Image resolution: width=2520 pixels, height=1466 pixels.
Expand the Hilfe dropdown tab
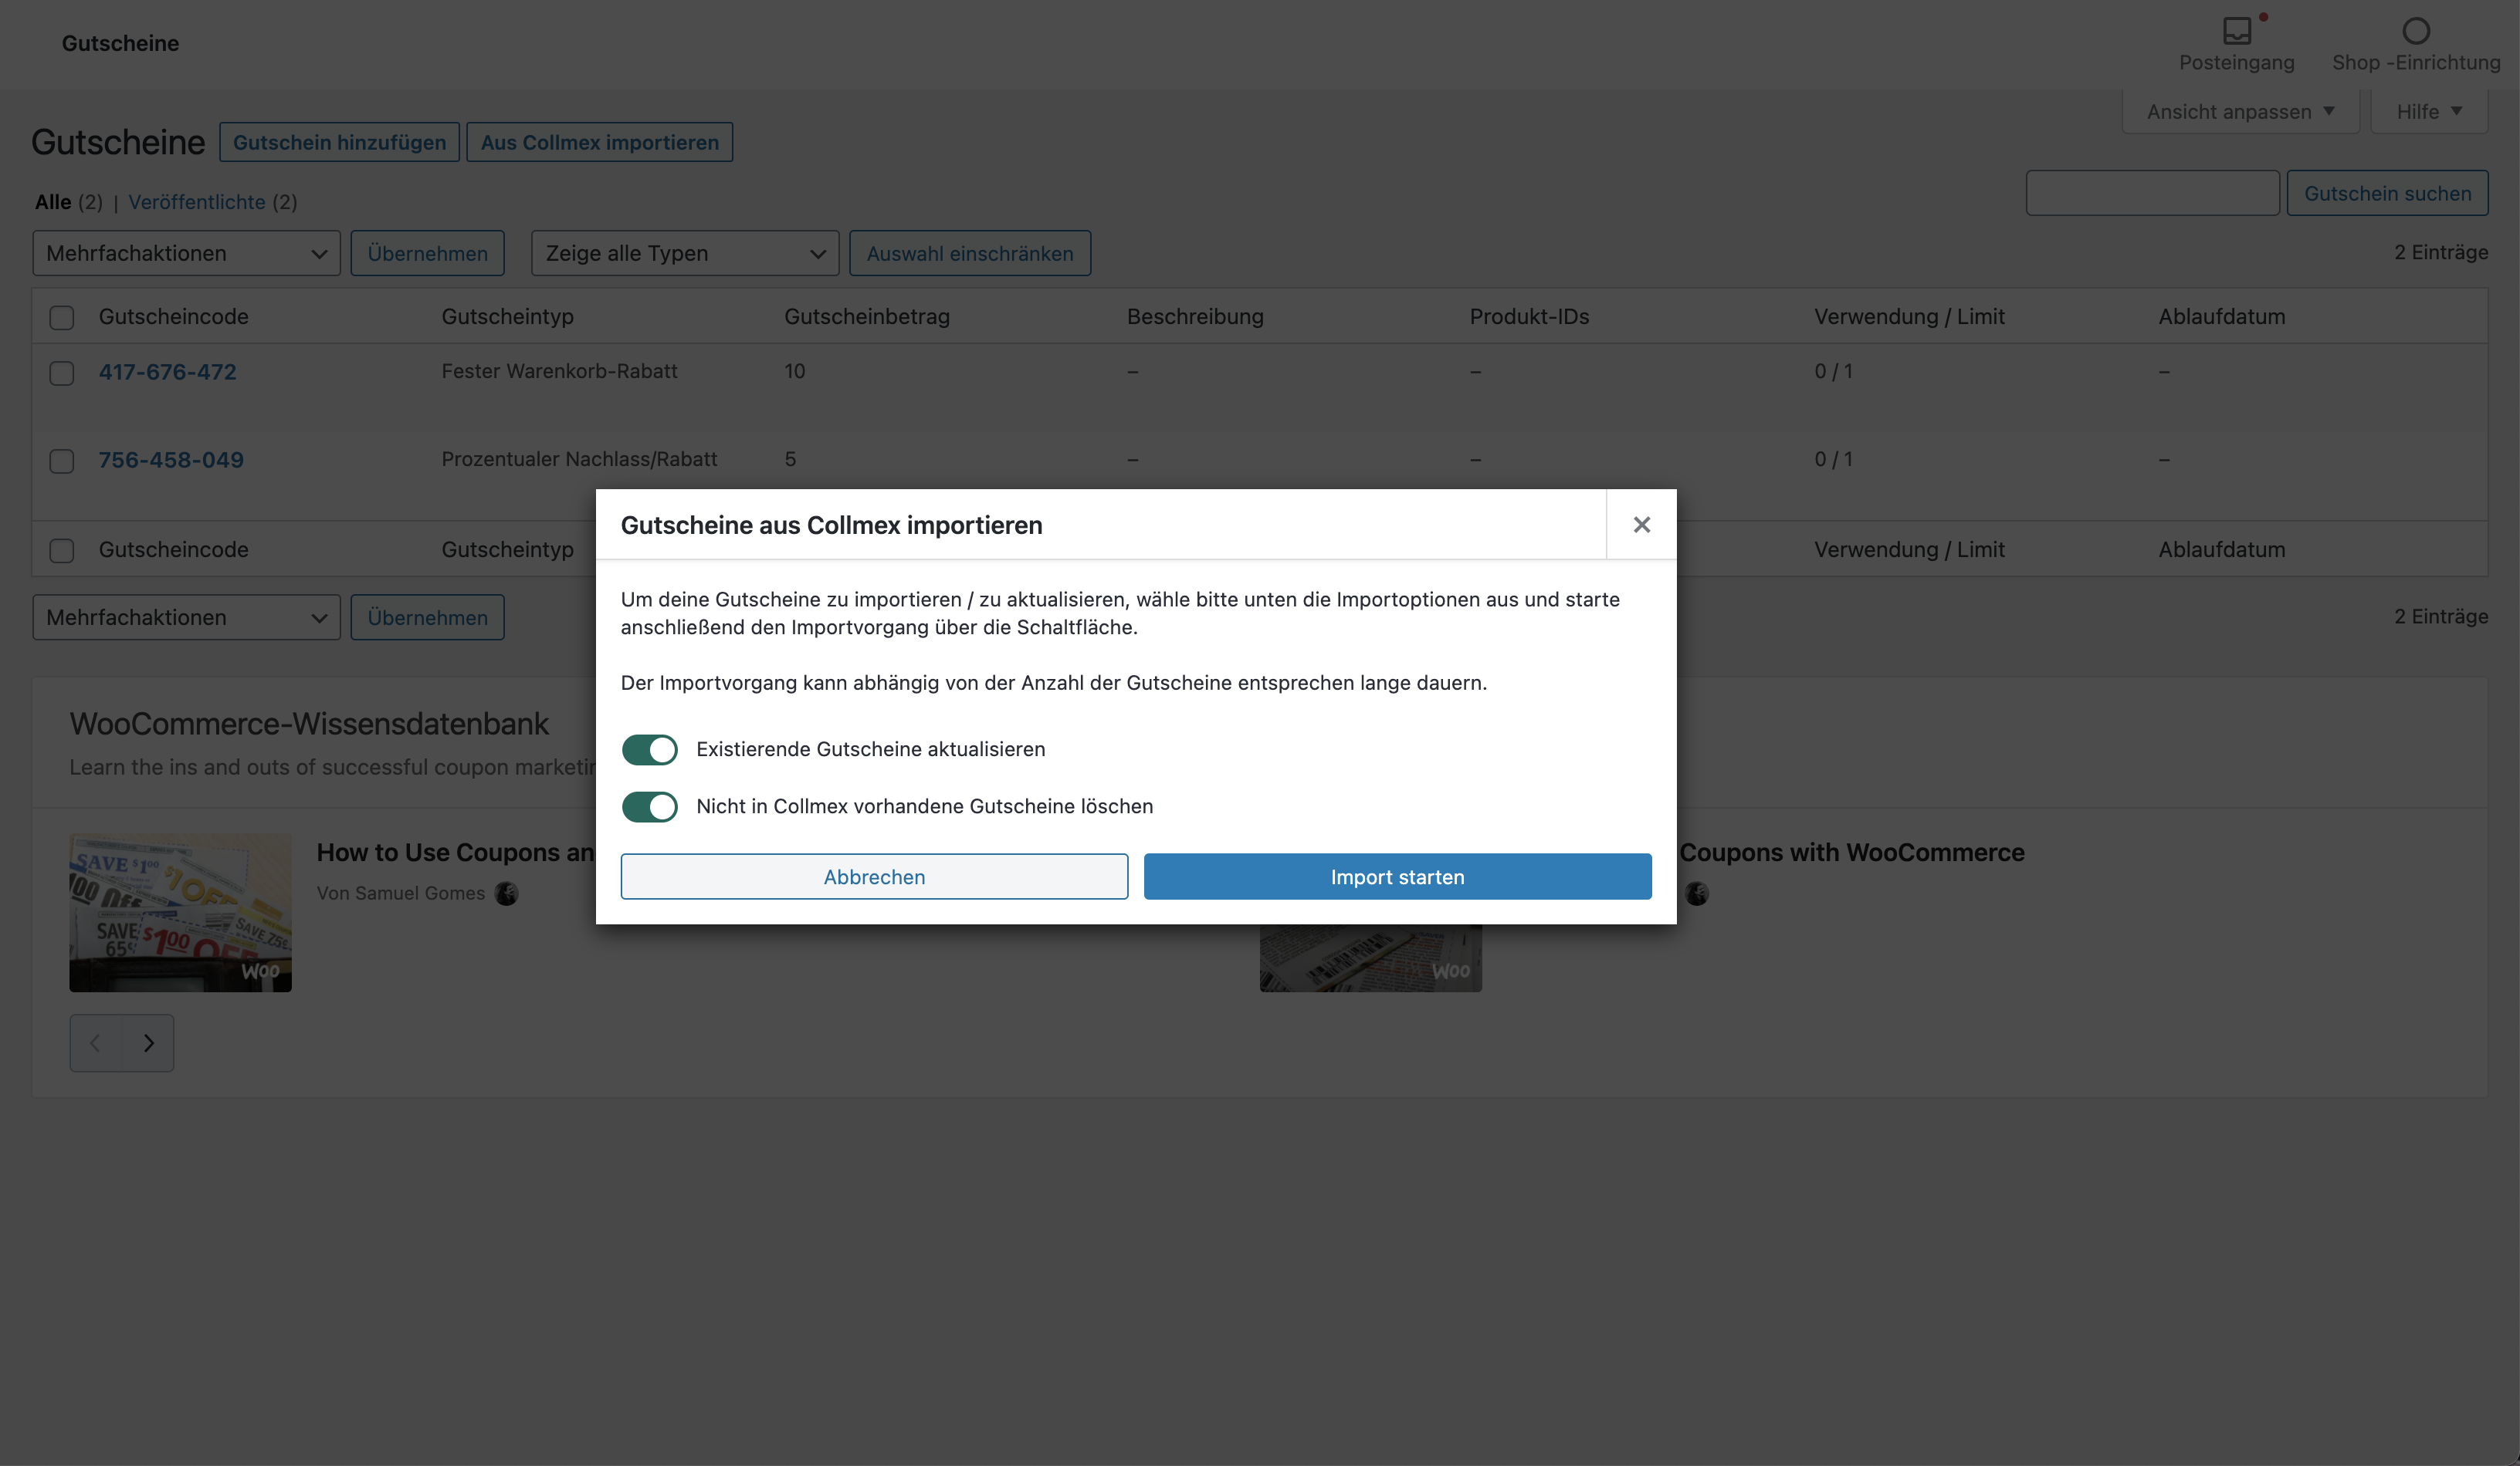point(2429,111)
